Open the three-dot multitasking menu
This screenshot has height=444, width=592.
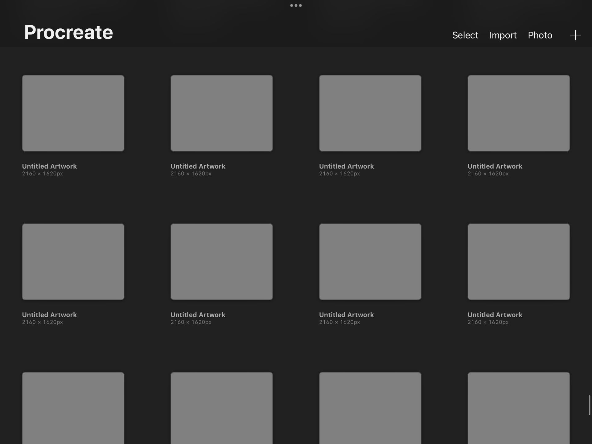[296, 6]
